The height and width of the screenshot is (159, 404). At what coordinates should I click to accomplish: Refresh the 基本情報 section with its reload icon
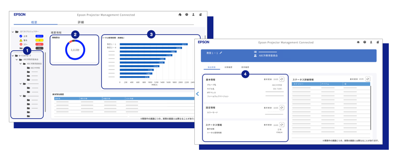pyautogui.click(x=281, y=79)
